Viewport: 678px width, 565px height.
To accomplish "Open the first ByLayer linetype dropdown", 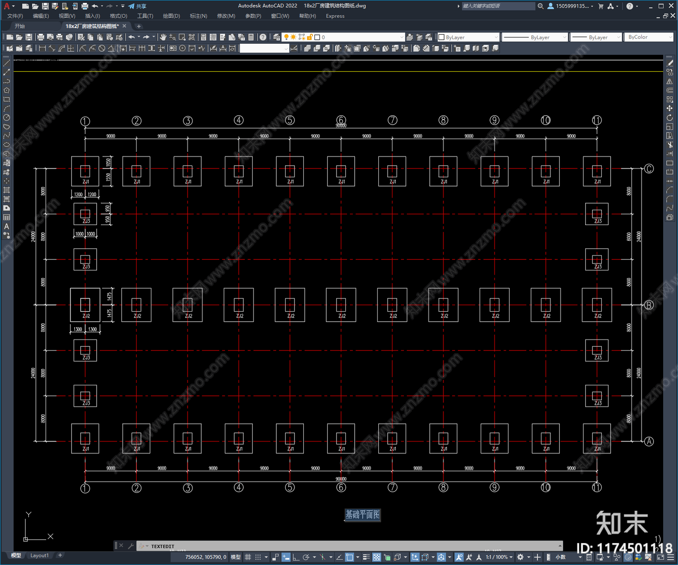I will 535,37.
